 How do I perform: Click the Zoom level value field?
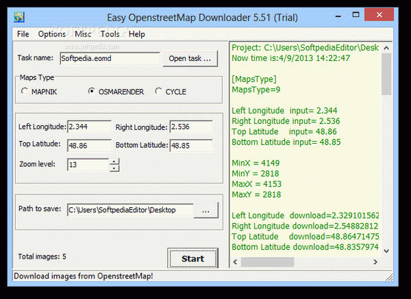point(88,165)
